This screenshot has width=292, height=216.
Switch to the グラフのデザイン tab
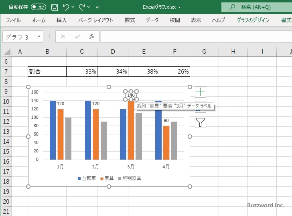pos(253,20)
